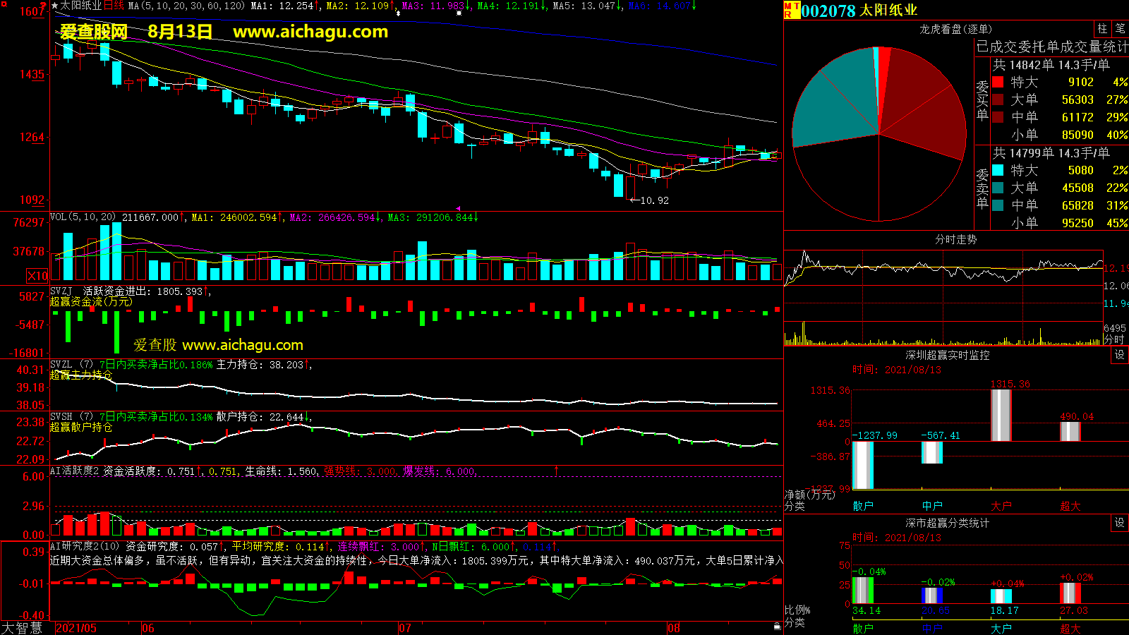The width and height of the screenshot is (1129, 635).
Task: Click the 07 month marker on timeline
Action: pos(405,628)
